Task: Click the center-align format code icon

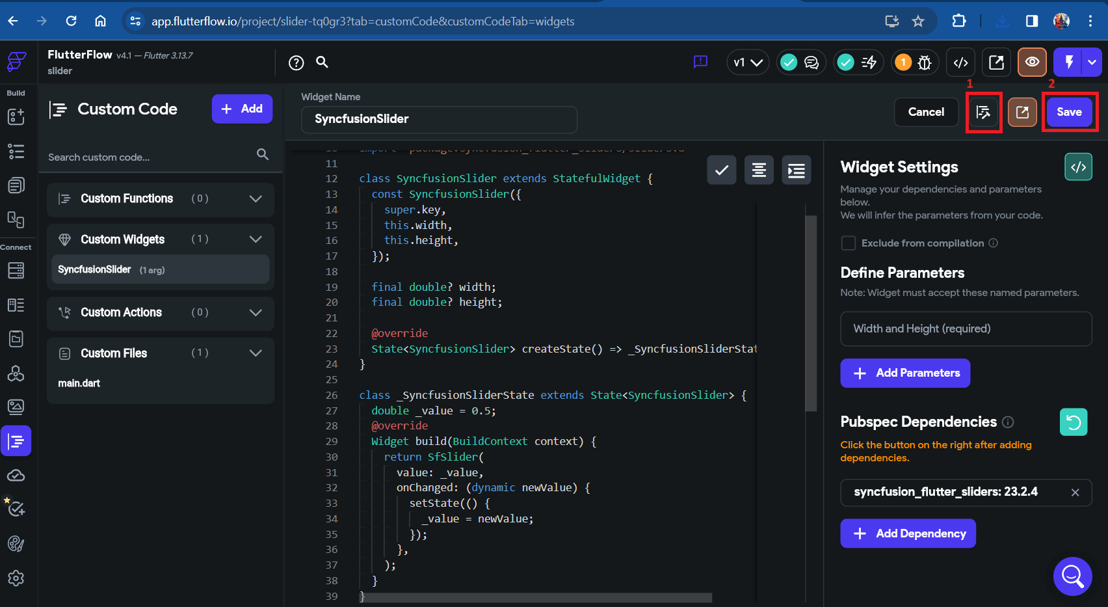Action: 759,170
